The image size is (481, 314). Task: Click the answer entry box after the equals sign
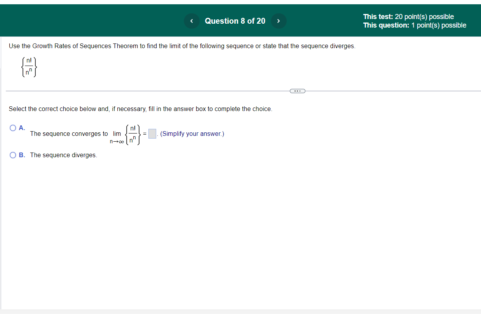(152, 134)
